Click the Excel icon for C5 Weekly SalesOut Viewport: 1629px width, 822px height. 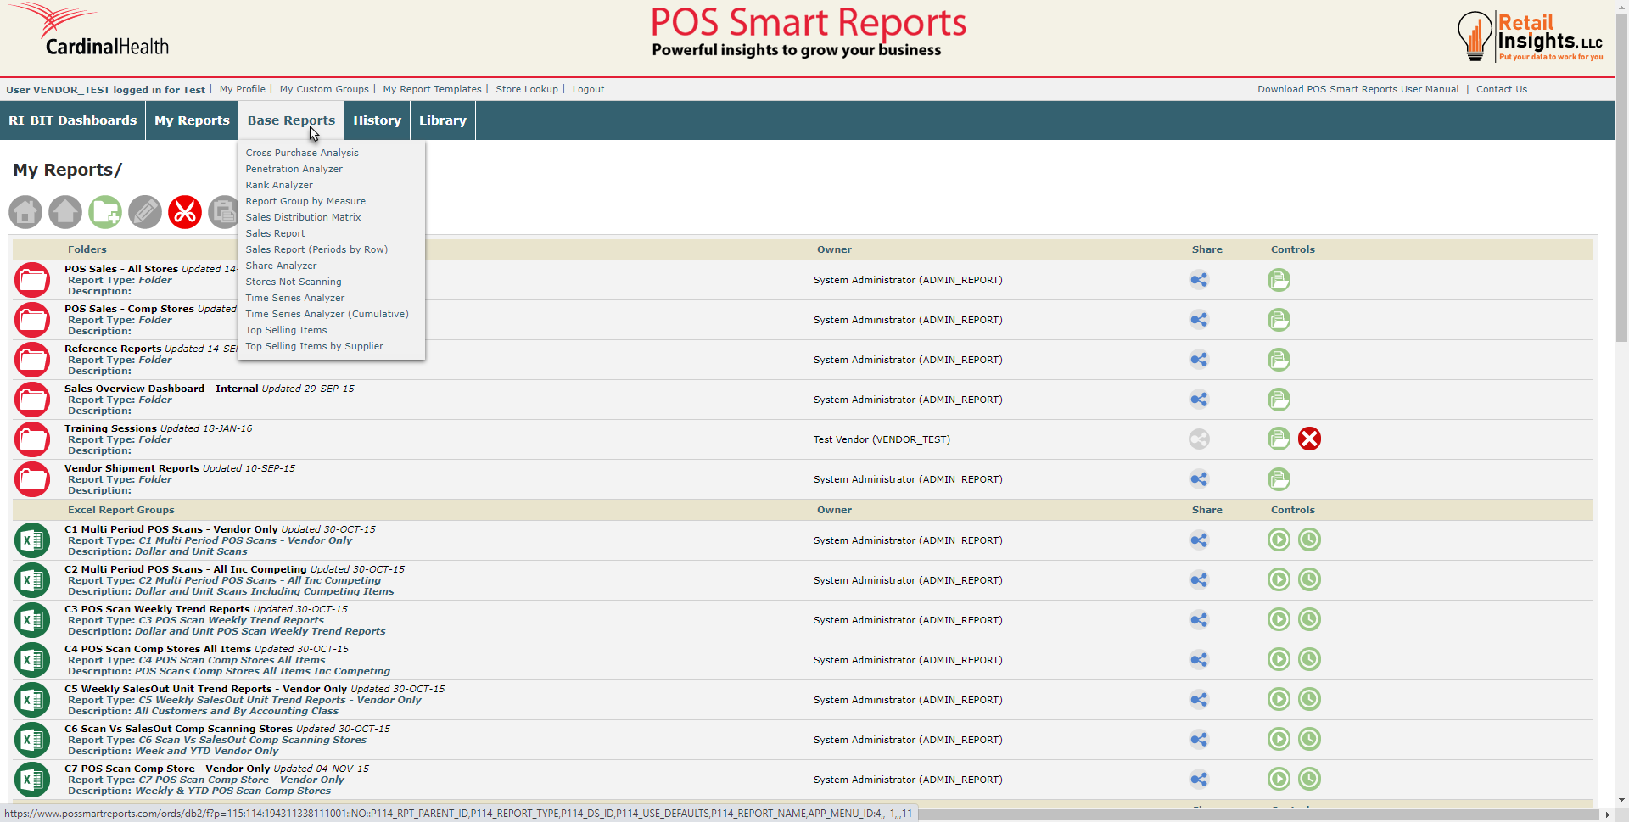pyautogui.click(x=32, y=700)
